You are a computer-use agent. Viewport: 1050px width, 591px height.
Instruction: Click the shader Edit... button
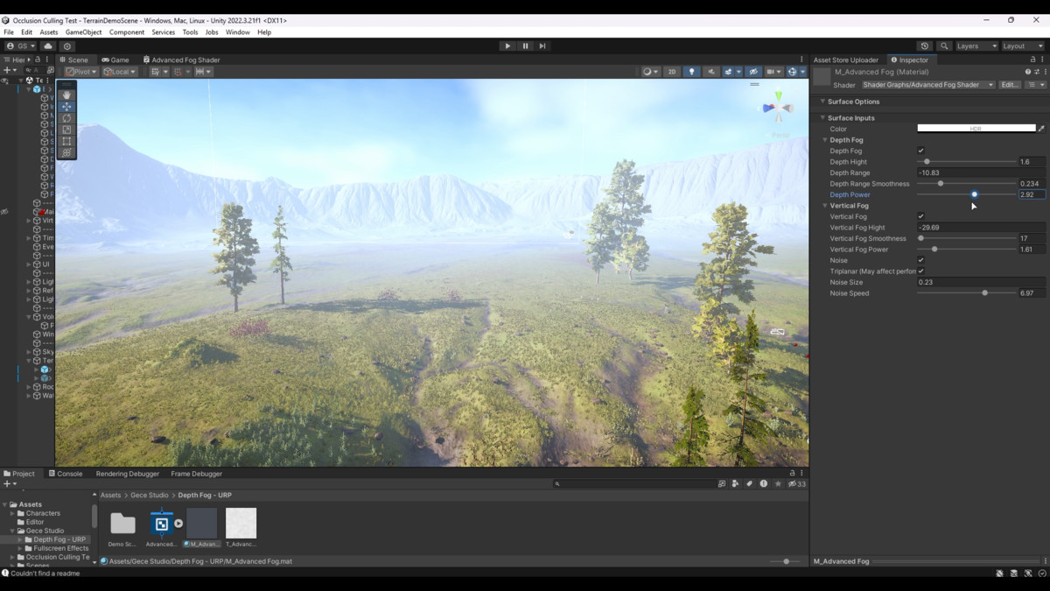[x=1010, y=85]
